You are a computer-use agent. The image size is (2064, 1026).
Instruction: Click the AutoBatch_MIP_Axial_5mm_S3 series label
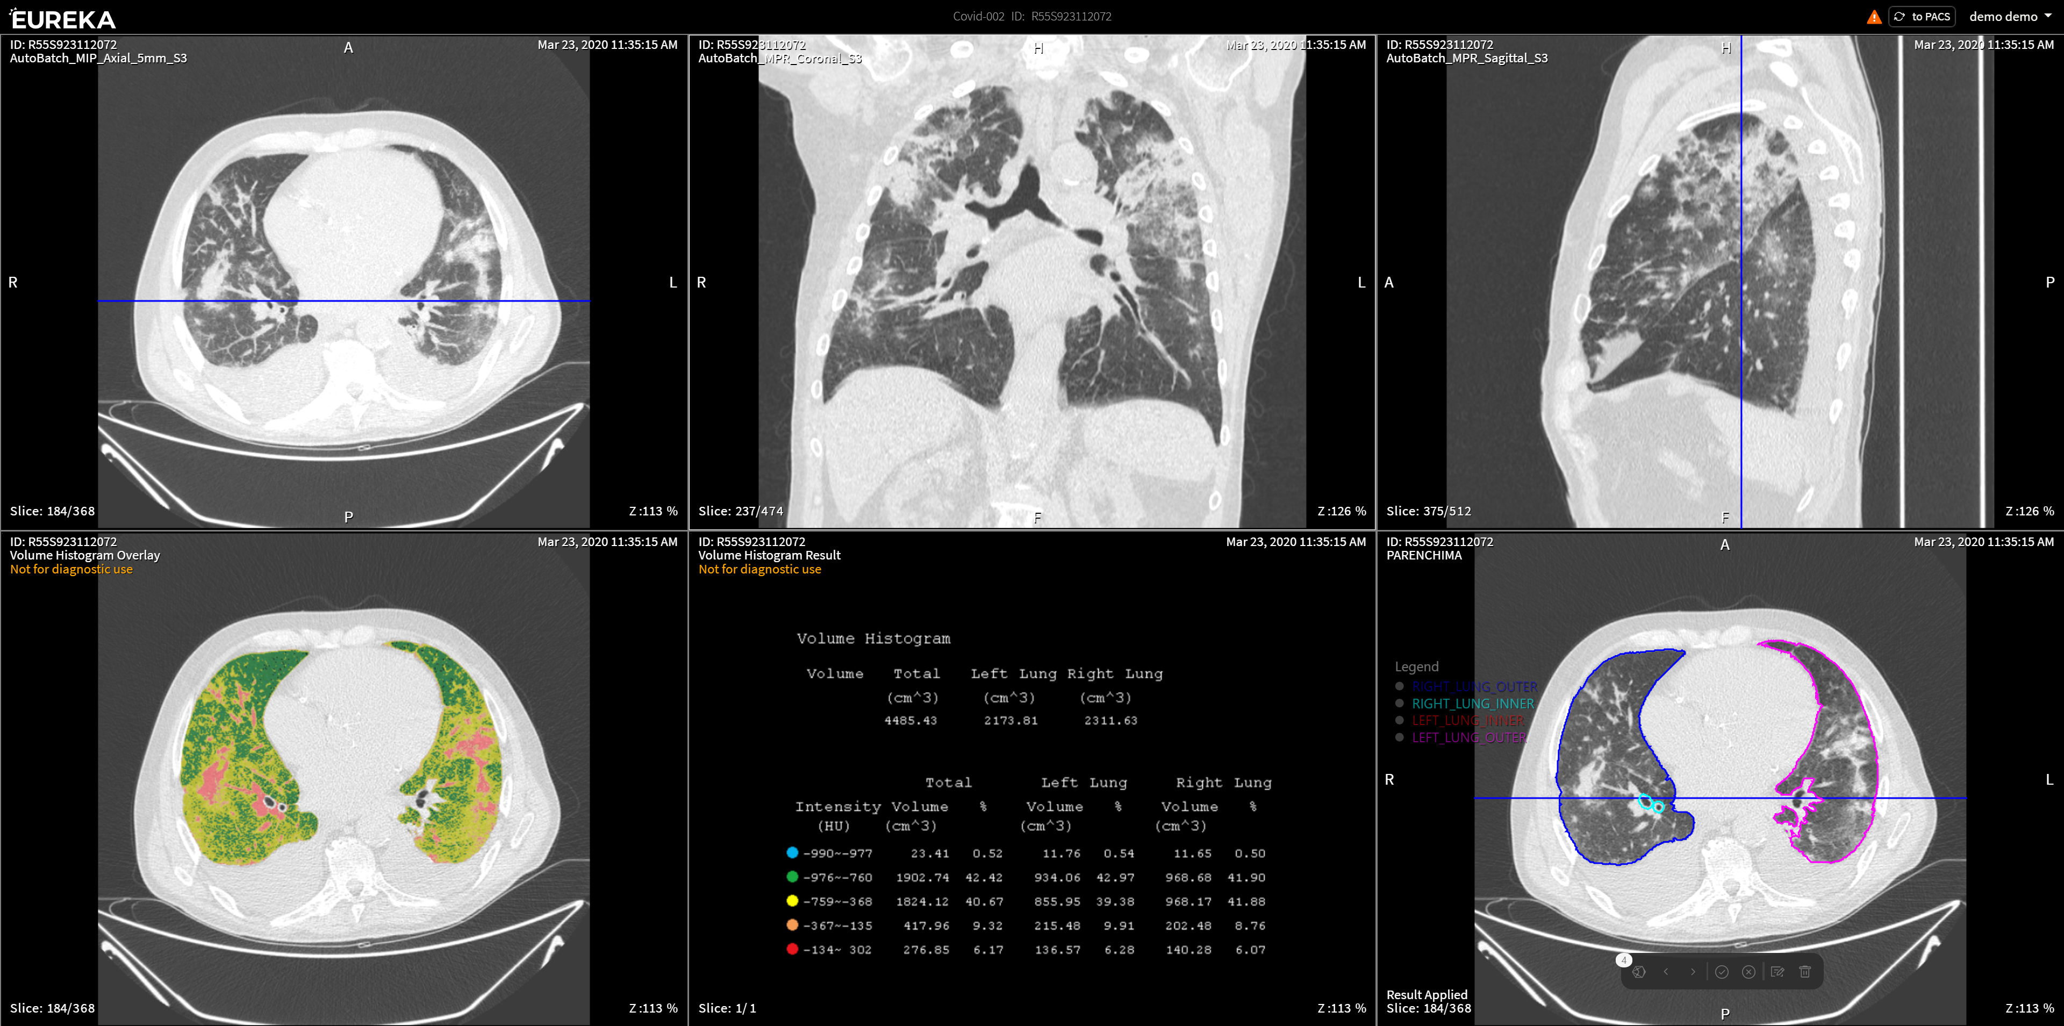(x=98, y=59)
